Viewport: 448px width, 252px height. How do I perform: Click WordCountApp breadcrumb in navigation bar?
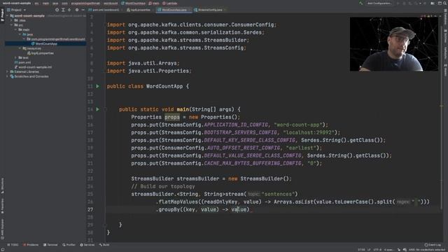[x=134, y=3]
